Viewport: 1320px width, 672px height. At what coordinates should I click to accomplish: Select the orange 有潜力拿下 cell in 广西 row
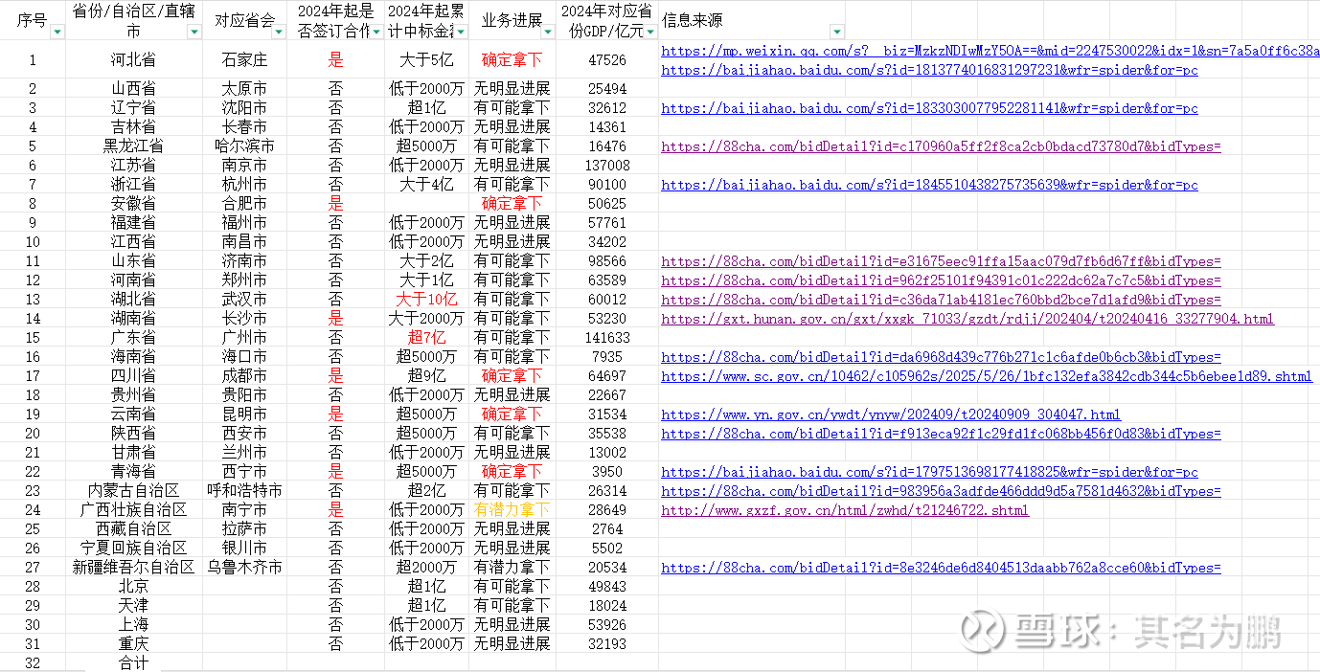tap(512, 509)
